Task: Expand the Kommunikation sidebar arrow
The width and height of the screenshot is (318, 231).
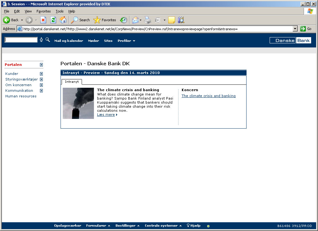Action: (41, 91)
